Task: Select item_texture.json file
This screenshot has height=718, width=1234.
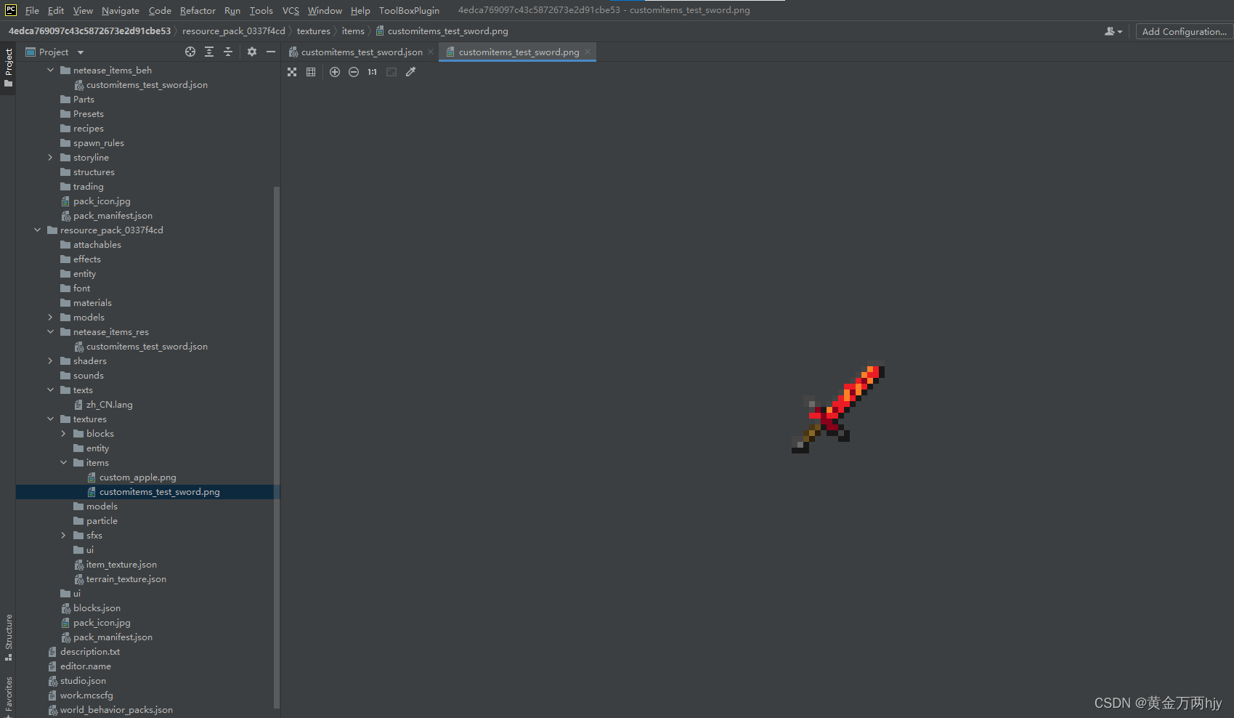Action: [x=121, y=564]
